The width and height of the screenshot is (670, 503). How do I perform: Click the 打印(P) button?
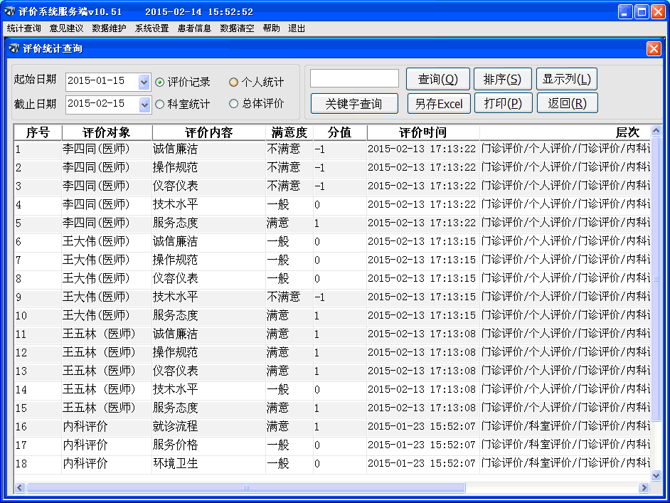(503, 103)
